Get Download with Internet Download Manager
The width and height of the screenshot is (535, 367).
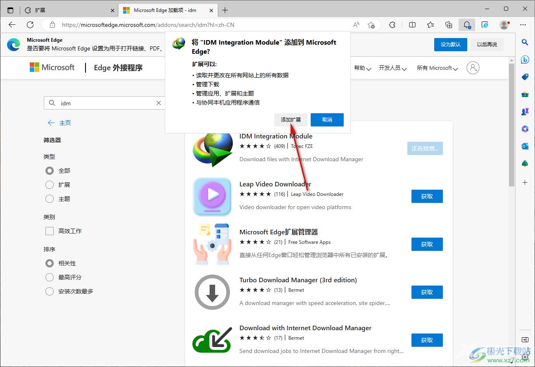click(x=427, y=340)
